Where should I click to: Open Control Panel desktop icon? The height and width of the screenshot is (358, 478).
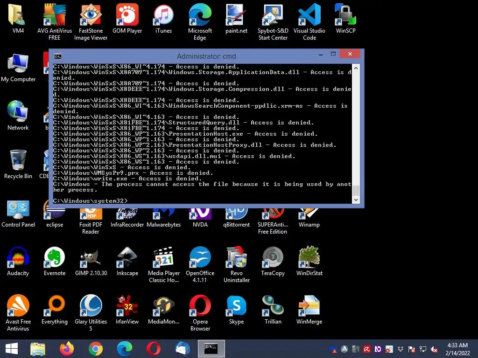click(x=18, y=213)
